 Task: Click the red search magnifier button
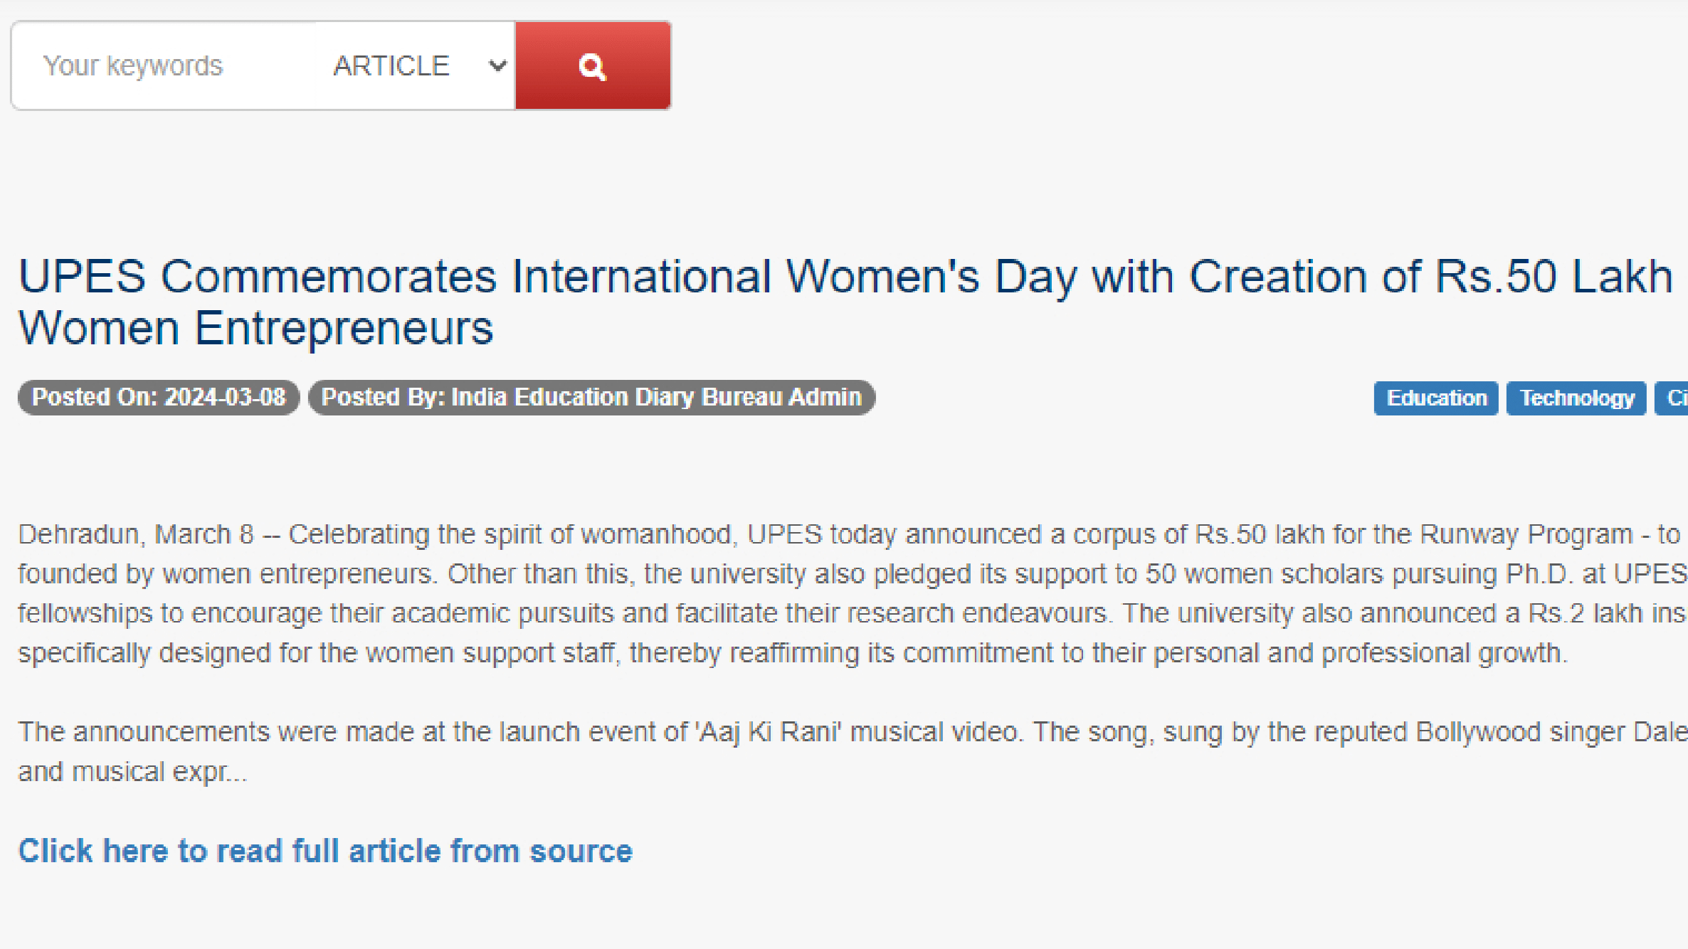click(592, 65)
